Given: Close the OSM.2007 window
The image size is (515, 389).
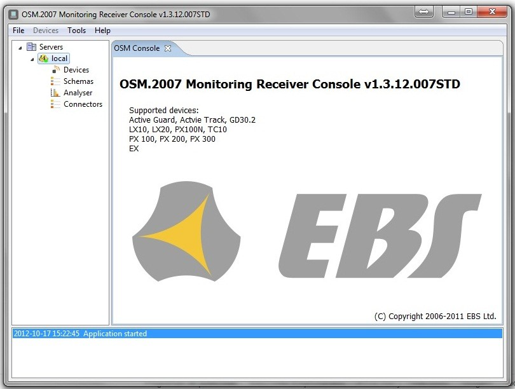Looking at the screenshot, I should point(492,12).
